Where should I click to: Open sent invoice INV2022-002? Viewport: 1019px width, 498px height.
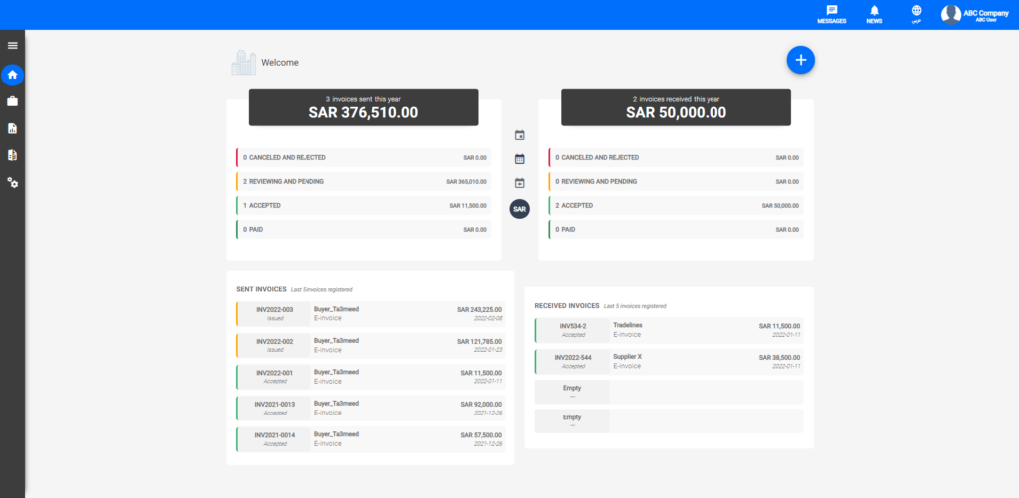coord(370,345)
